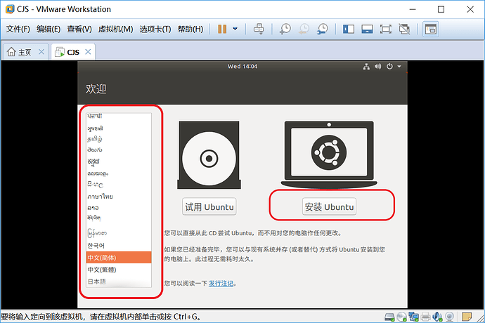
Task: Open the 发行注记 link
Action: click(x=221, y=283)
